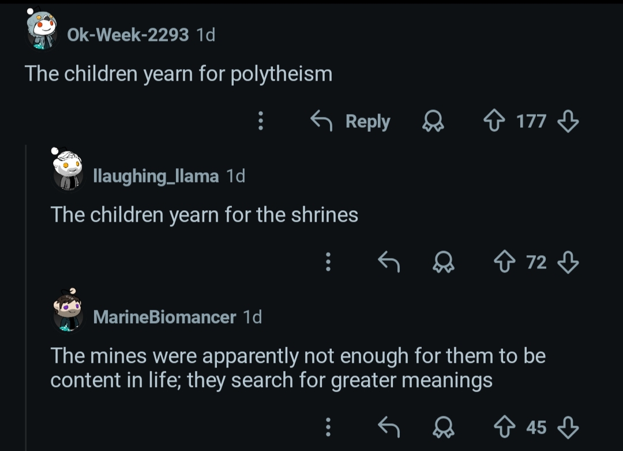The width and height of the screenshot is (623, 451).
Task: Award MarineBiomancer's comment
Action: (444, 427)
